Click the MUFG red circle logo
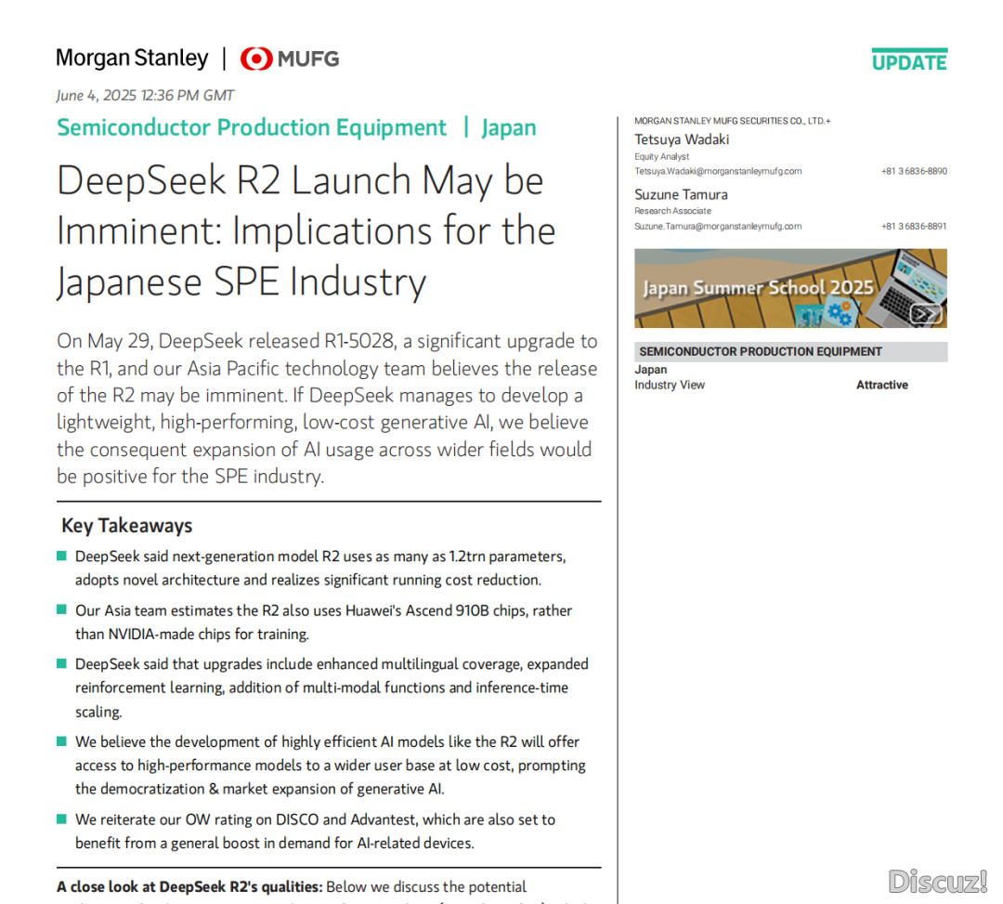This screenshot has height=904, width=1003. (x=256, y=59)
